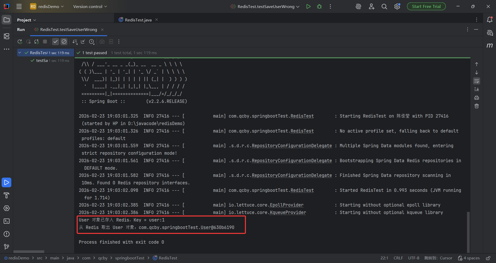Open Run tool window on left bar
The width and height of the screenshot is (496, 263).
coord(6,183)
